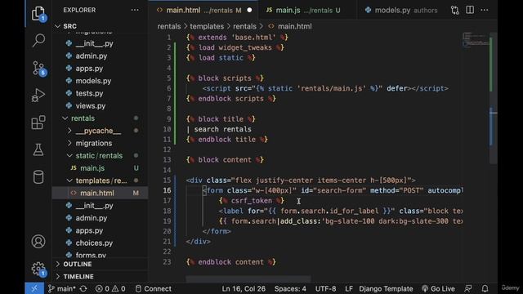Click the compare changes icon in editor toolbar

tap(455, 10)
